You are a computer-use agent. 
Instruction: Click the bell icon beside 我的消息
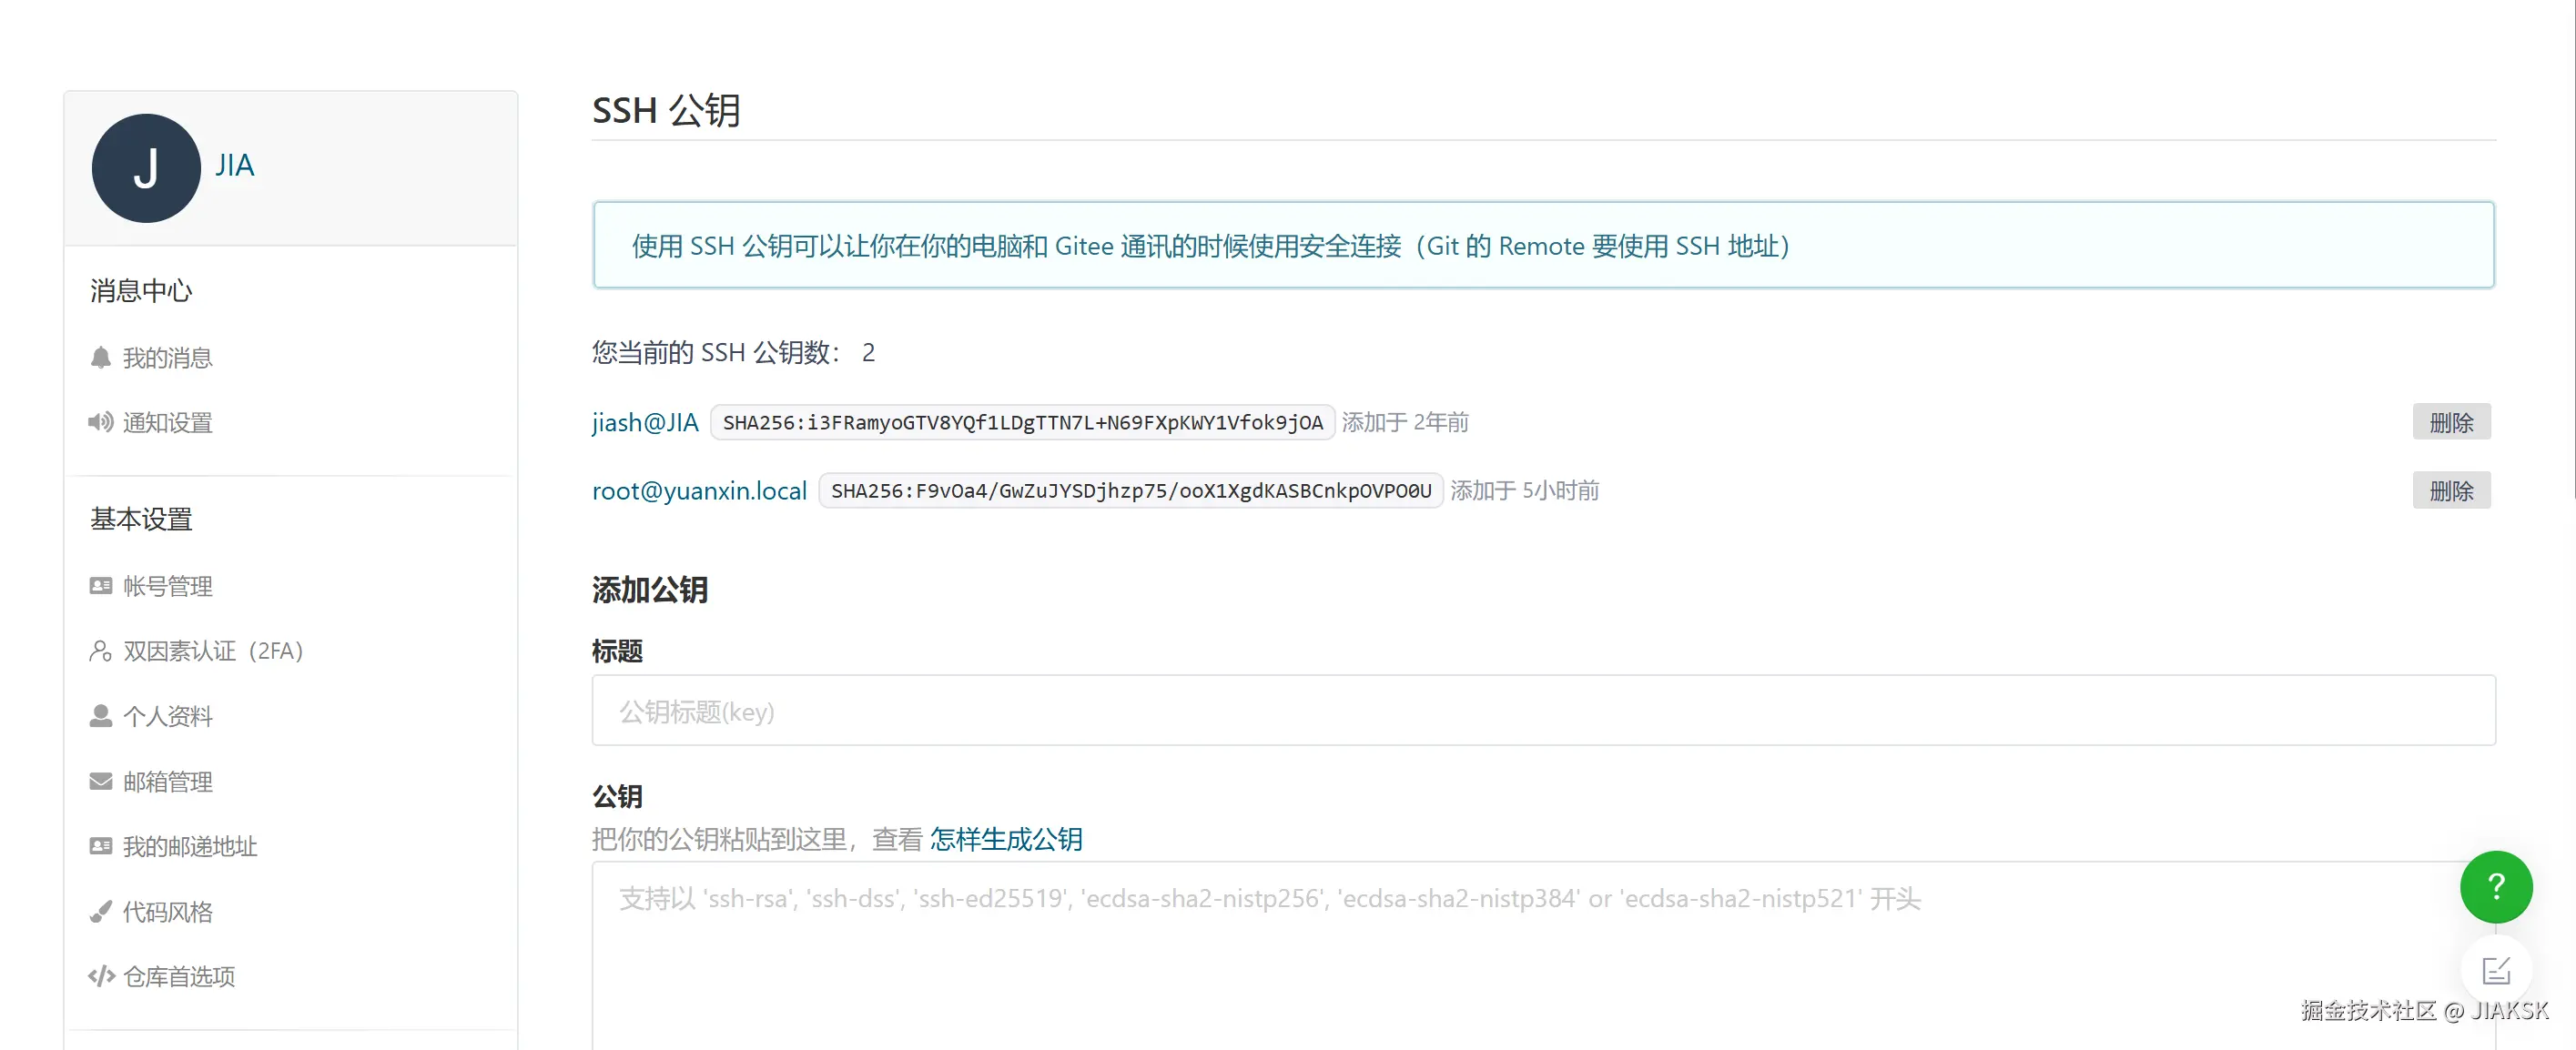100,358
